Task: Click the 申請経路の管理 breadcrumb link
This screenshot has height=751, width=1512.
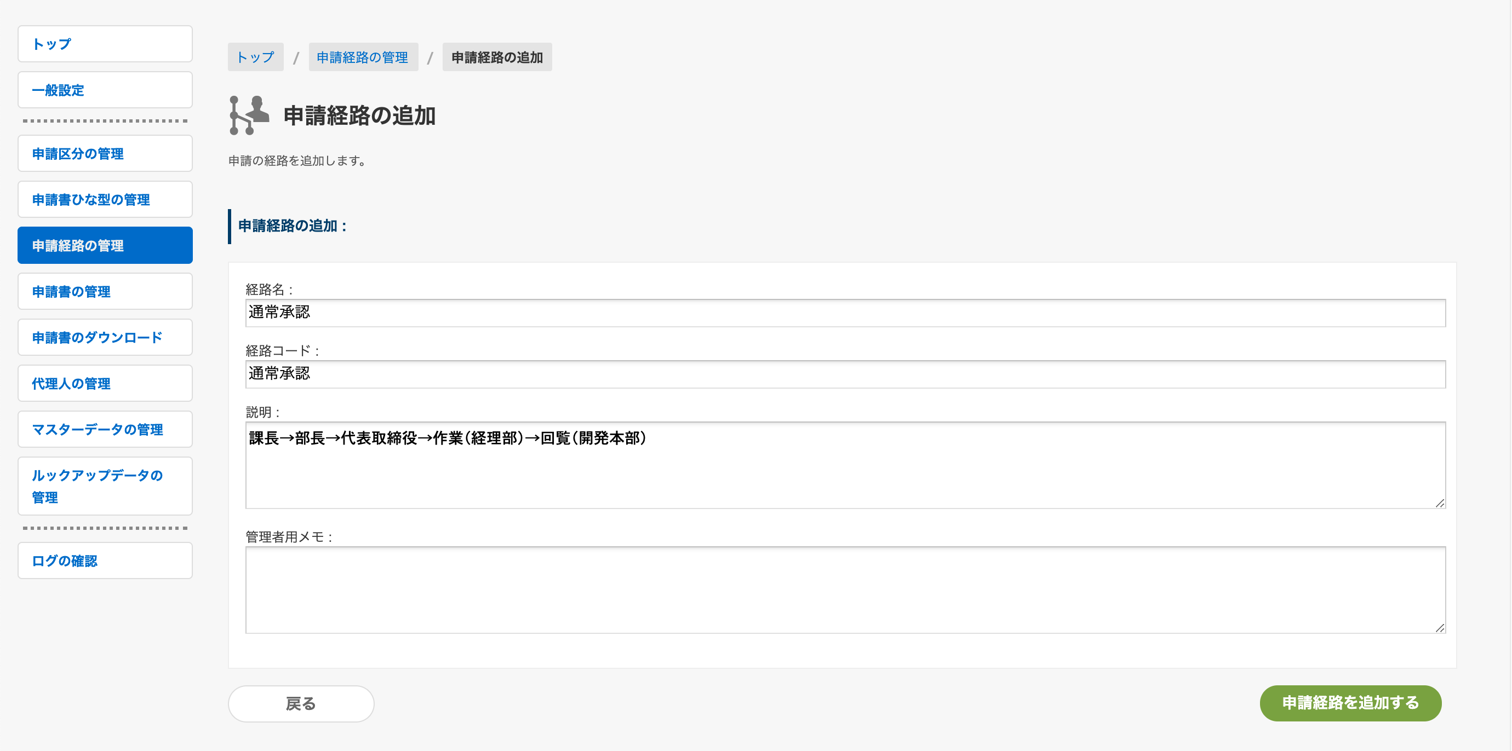Action: (363, 57)
